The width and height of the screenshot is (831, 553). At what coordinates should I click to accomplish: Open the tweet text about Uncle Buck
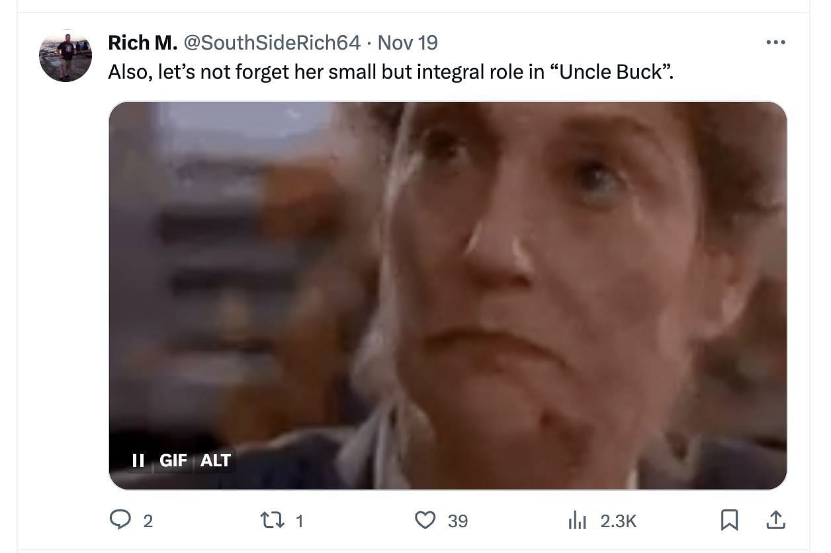(x=391, y=71)
